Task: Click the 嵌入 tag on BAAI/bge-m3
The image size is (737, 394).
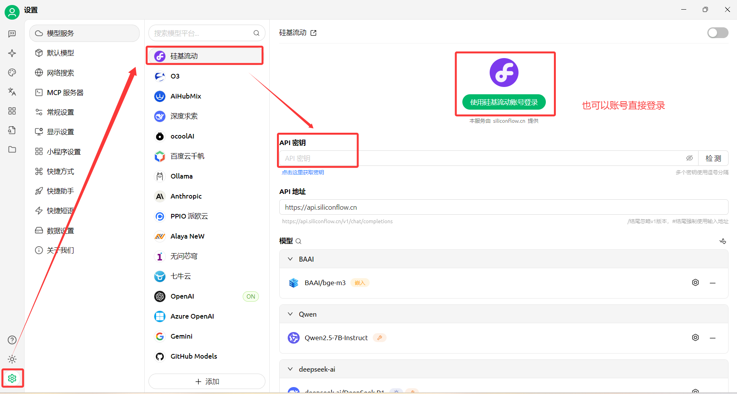Action: click(360, 283)
